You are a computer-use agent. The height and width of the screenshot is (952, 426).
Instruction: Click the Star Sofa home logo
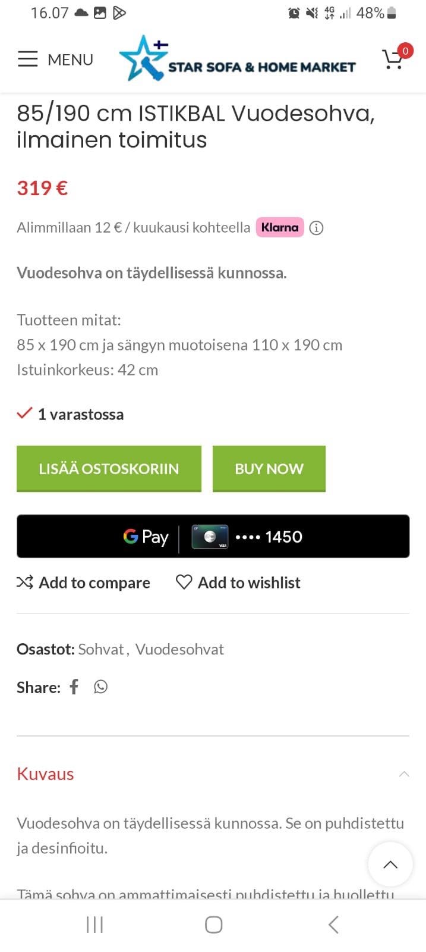tap(236, 59)
